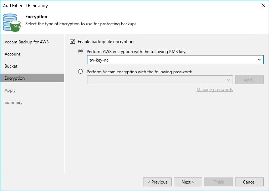Select Veeam encryption with password option
The height and width of the screenshot is (191, 269).
(81, 71)
